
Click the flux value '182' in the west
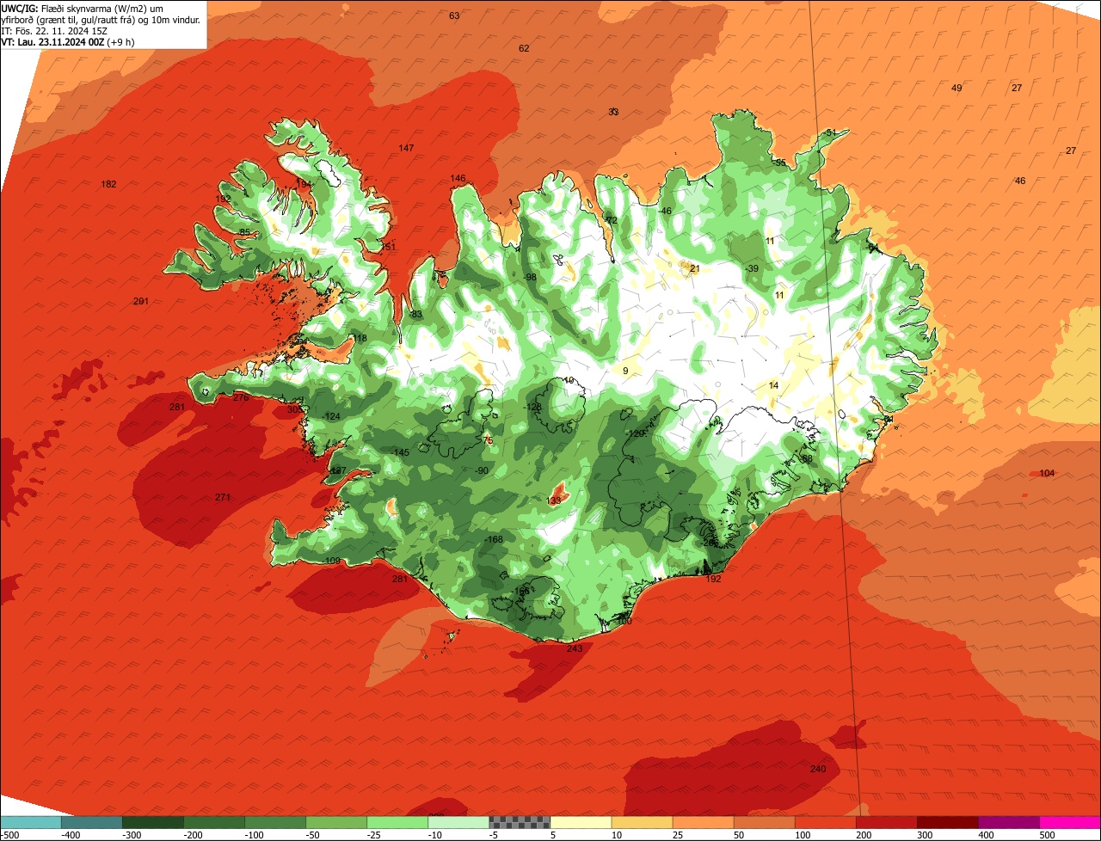108,184
